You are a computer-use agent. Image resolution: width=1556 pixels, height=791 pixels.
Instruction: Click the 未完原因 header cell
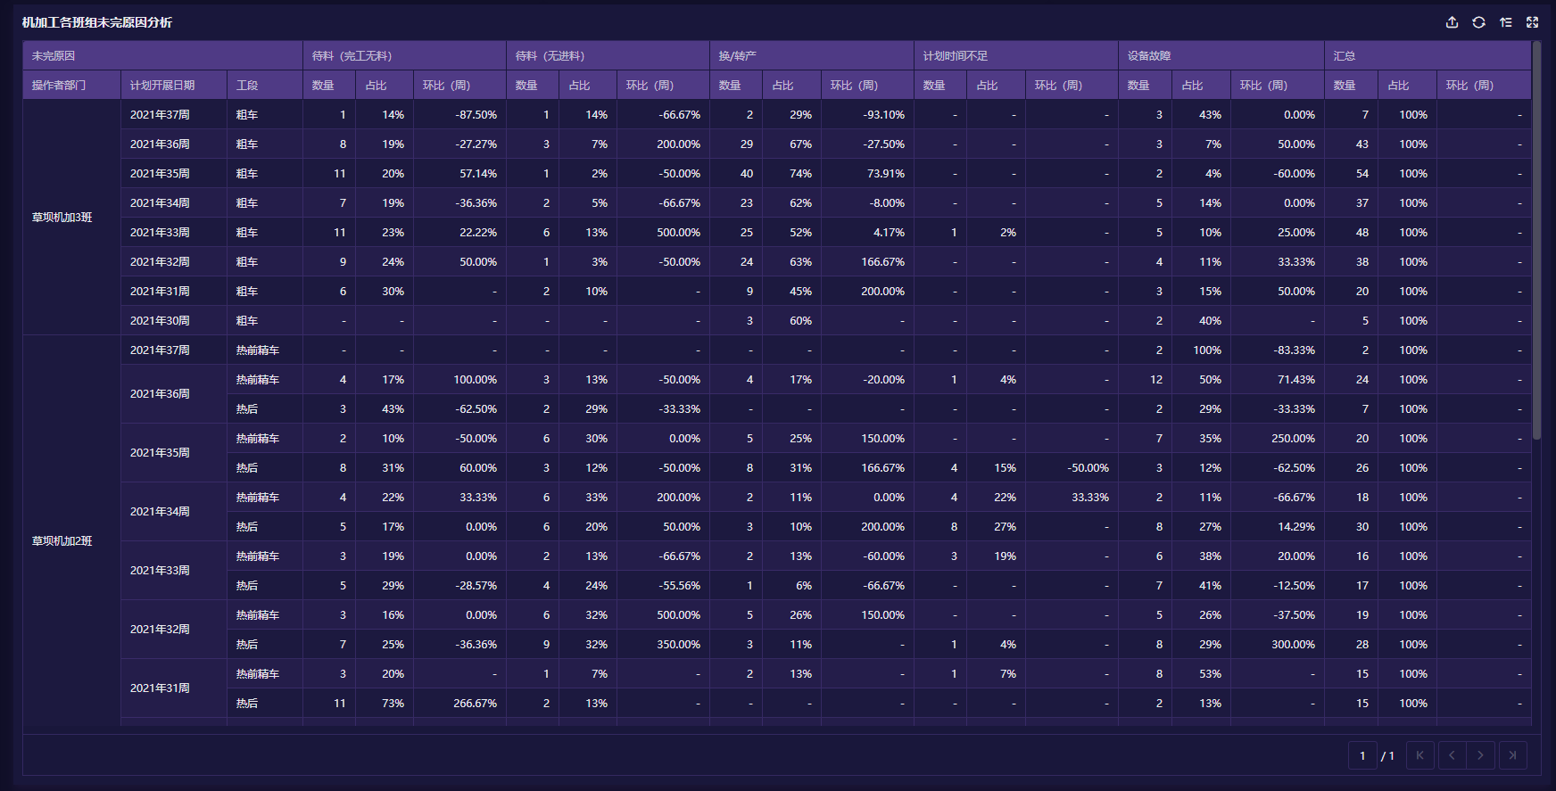[54, 56]
